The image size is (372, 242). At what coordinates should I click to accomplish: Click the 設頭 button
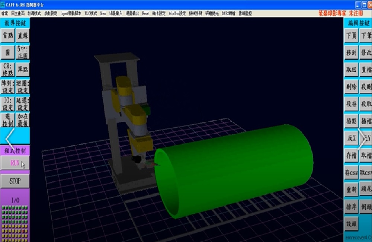[x=351, y=224]
